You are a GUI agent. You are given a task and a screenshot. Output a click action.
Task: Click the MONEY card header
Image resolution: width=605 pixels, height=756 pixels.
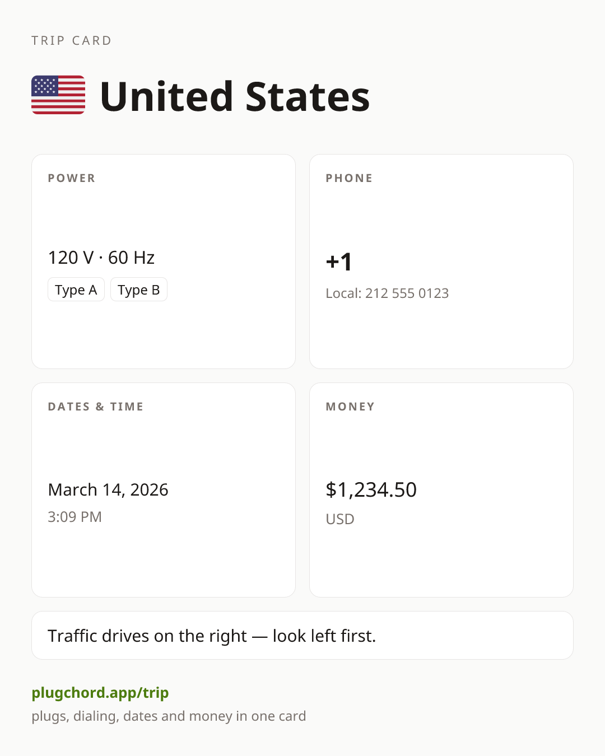(x=351, y=407)
